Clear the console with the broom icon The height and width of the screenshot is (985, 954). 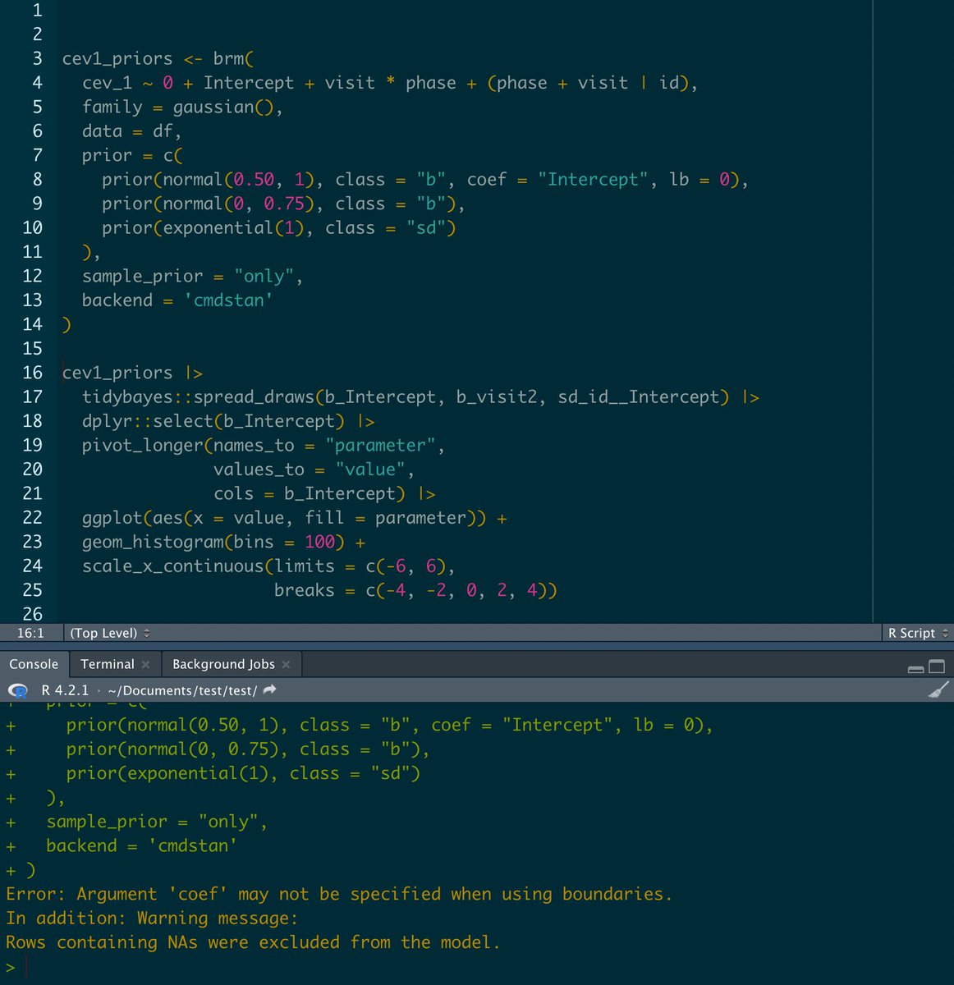(x=938, y=690)
